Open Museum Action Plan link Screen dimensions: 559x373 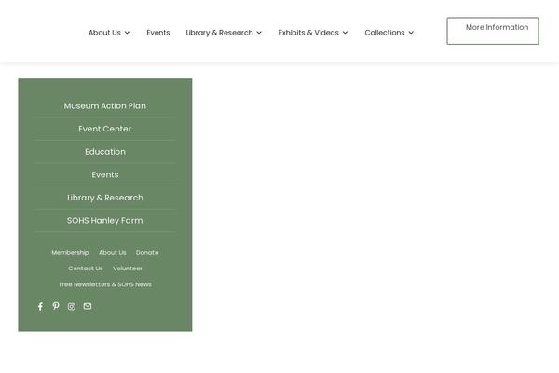(x=104, y=105)
